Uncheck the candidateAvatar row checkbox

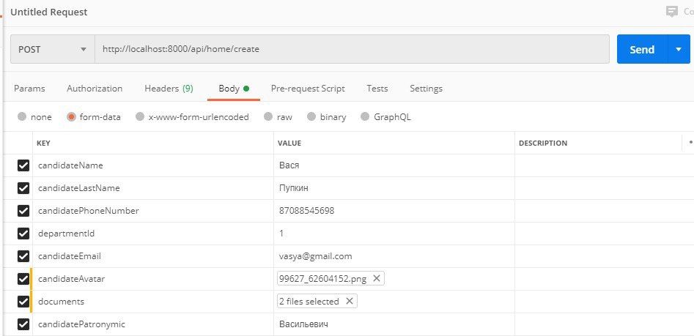23,279
